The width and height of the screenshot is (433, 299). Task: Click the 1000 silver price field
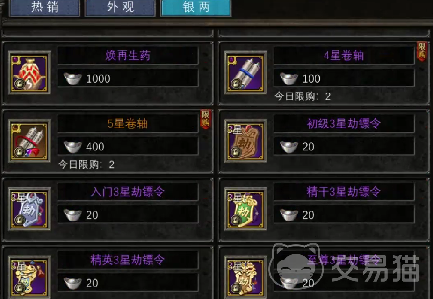(128, 78)
